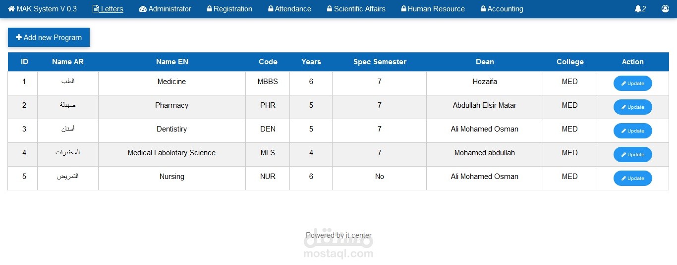This screenshot has height=265, width=677.
Task: Click the lock icon beside Attendance
Action: (x=271, y=9)
